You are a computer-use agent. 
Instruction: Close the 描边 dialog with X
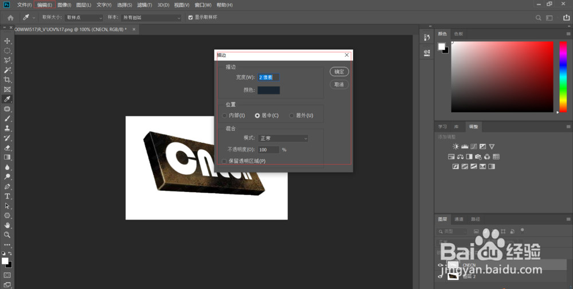(x=347, y=55)
